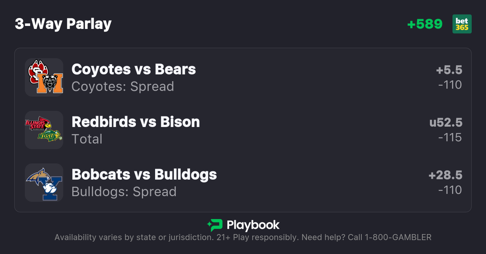486x254 pixels.
Task: Select the -115 odds for the total
Action: (450, 138)
